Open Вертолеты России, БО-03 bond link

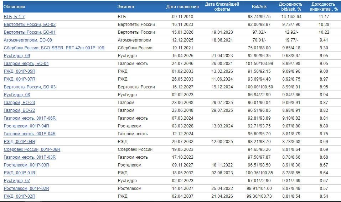coord(30,87)
